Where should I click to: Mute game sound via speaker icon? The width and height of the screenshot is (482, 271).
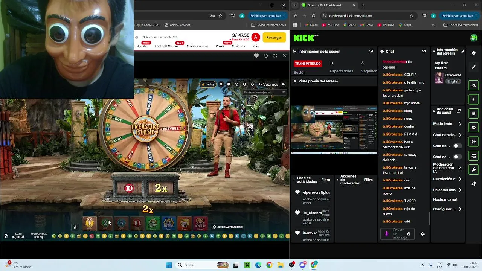tap(260, 84)
